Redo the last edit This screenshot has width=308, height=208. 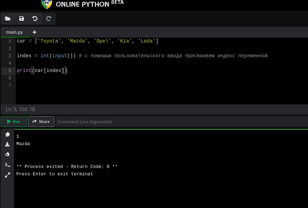pyautogui.click(x=48, y=19)
